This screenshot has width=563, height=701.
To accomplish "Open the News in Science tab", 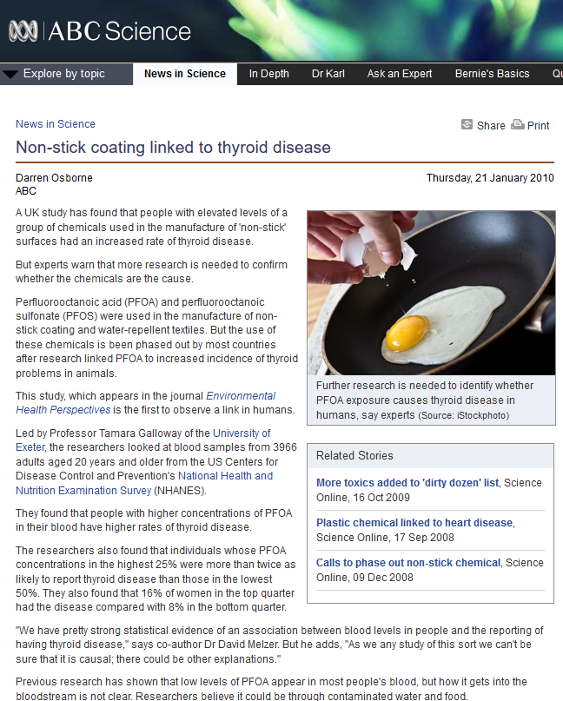I will [x=185, y=74].
